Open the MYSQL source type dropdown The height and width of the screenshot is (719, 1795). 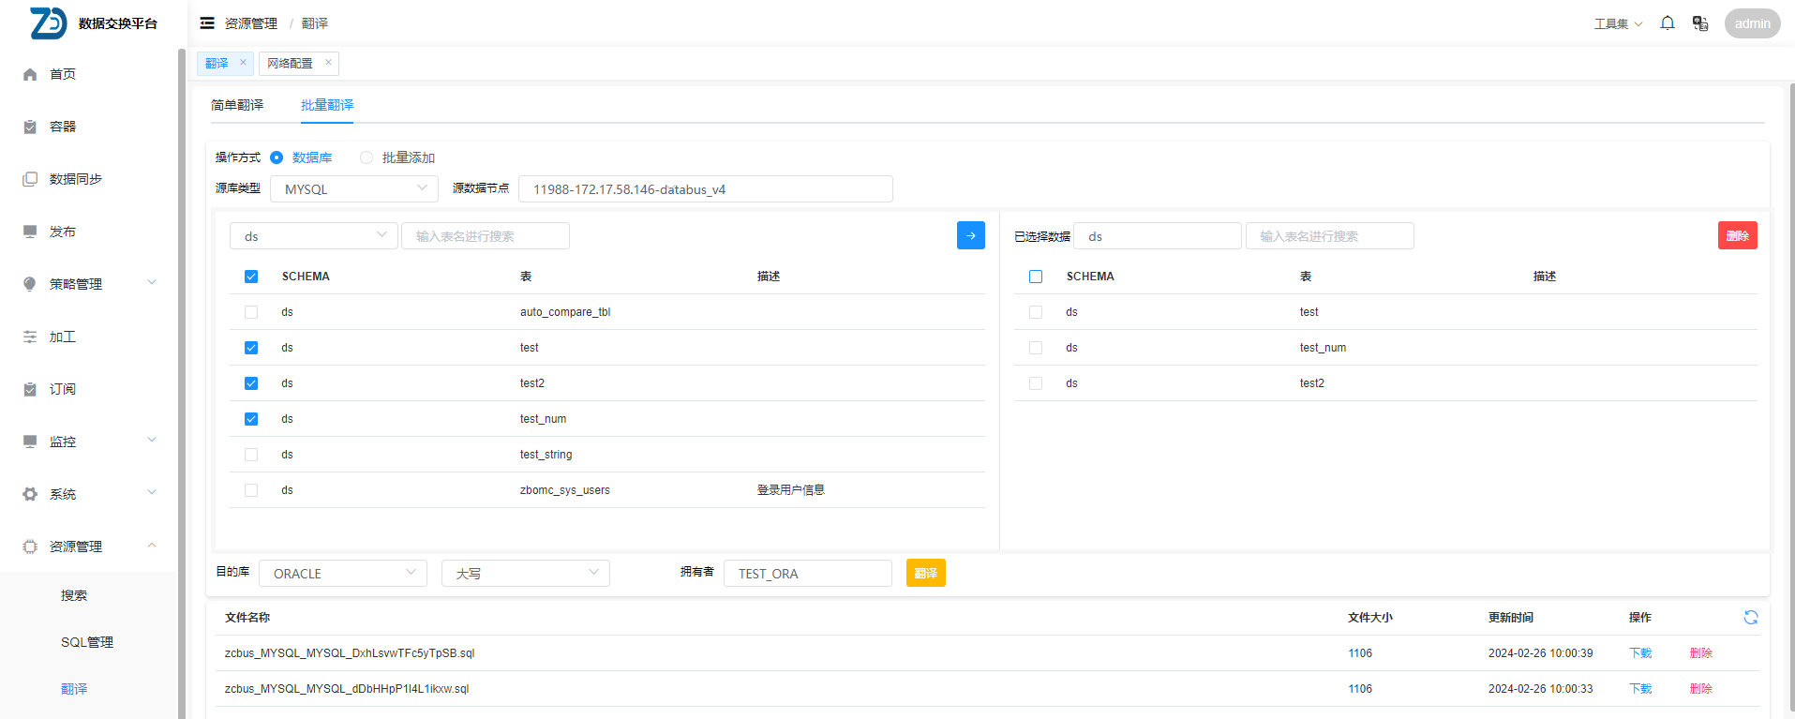coord(353,189)
